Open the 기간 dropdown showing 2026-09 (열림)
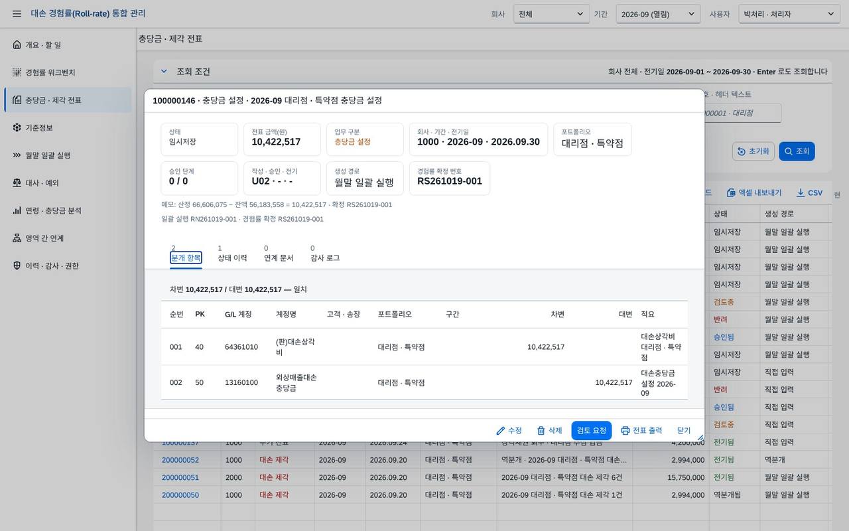This screenshot has width=849, height=531. (x=658, y=14)
